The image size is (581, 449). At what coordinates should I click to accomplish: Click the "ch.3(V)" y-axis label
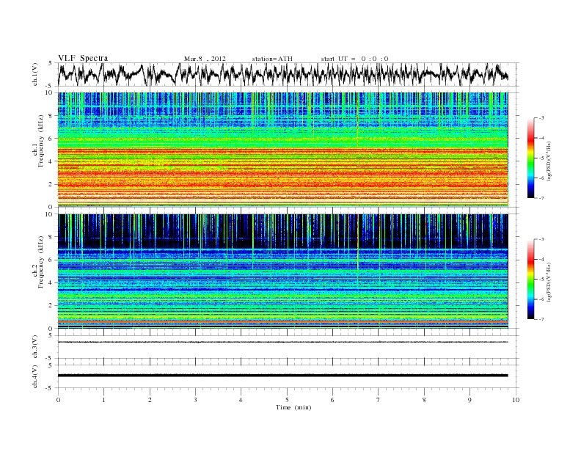pyautogui.click(x=34, y=347)
